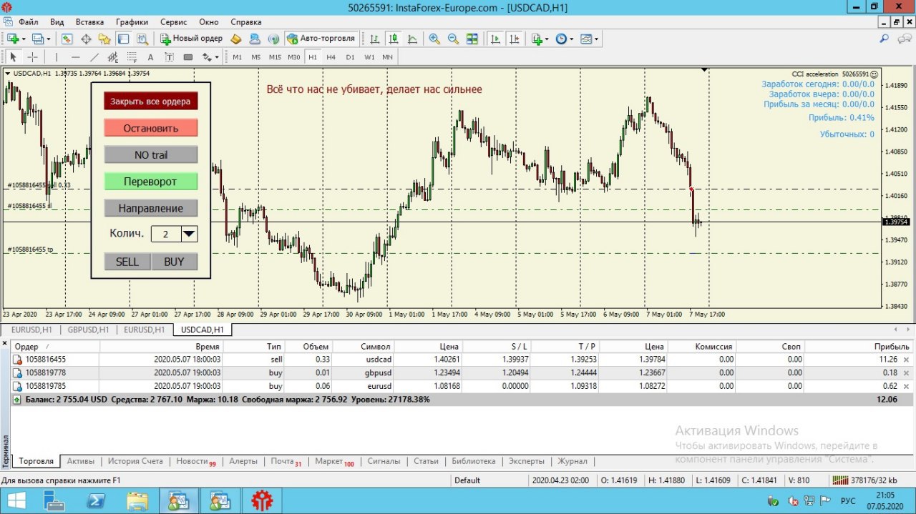Select the D1 timeframe
The image size is (916, 514).
pos(350,57)
